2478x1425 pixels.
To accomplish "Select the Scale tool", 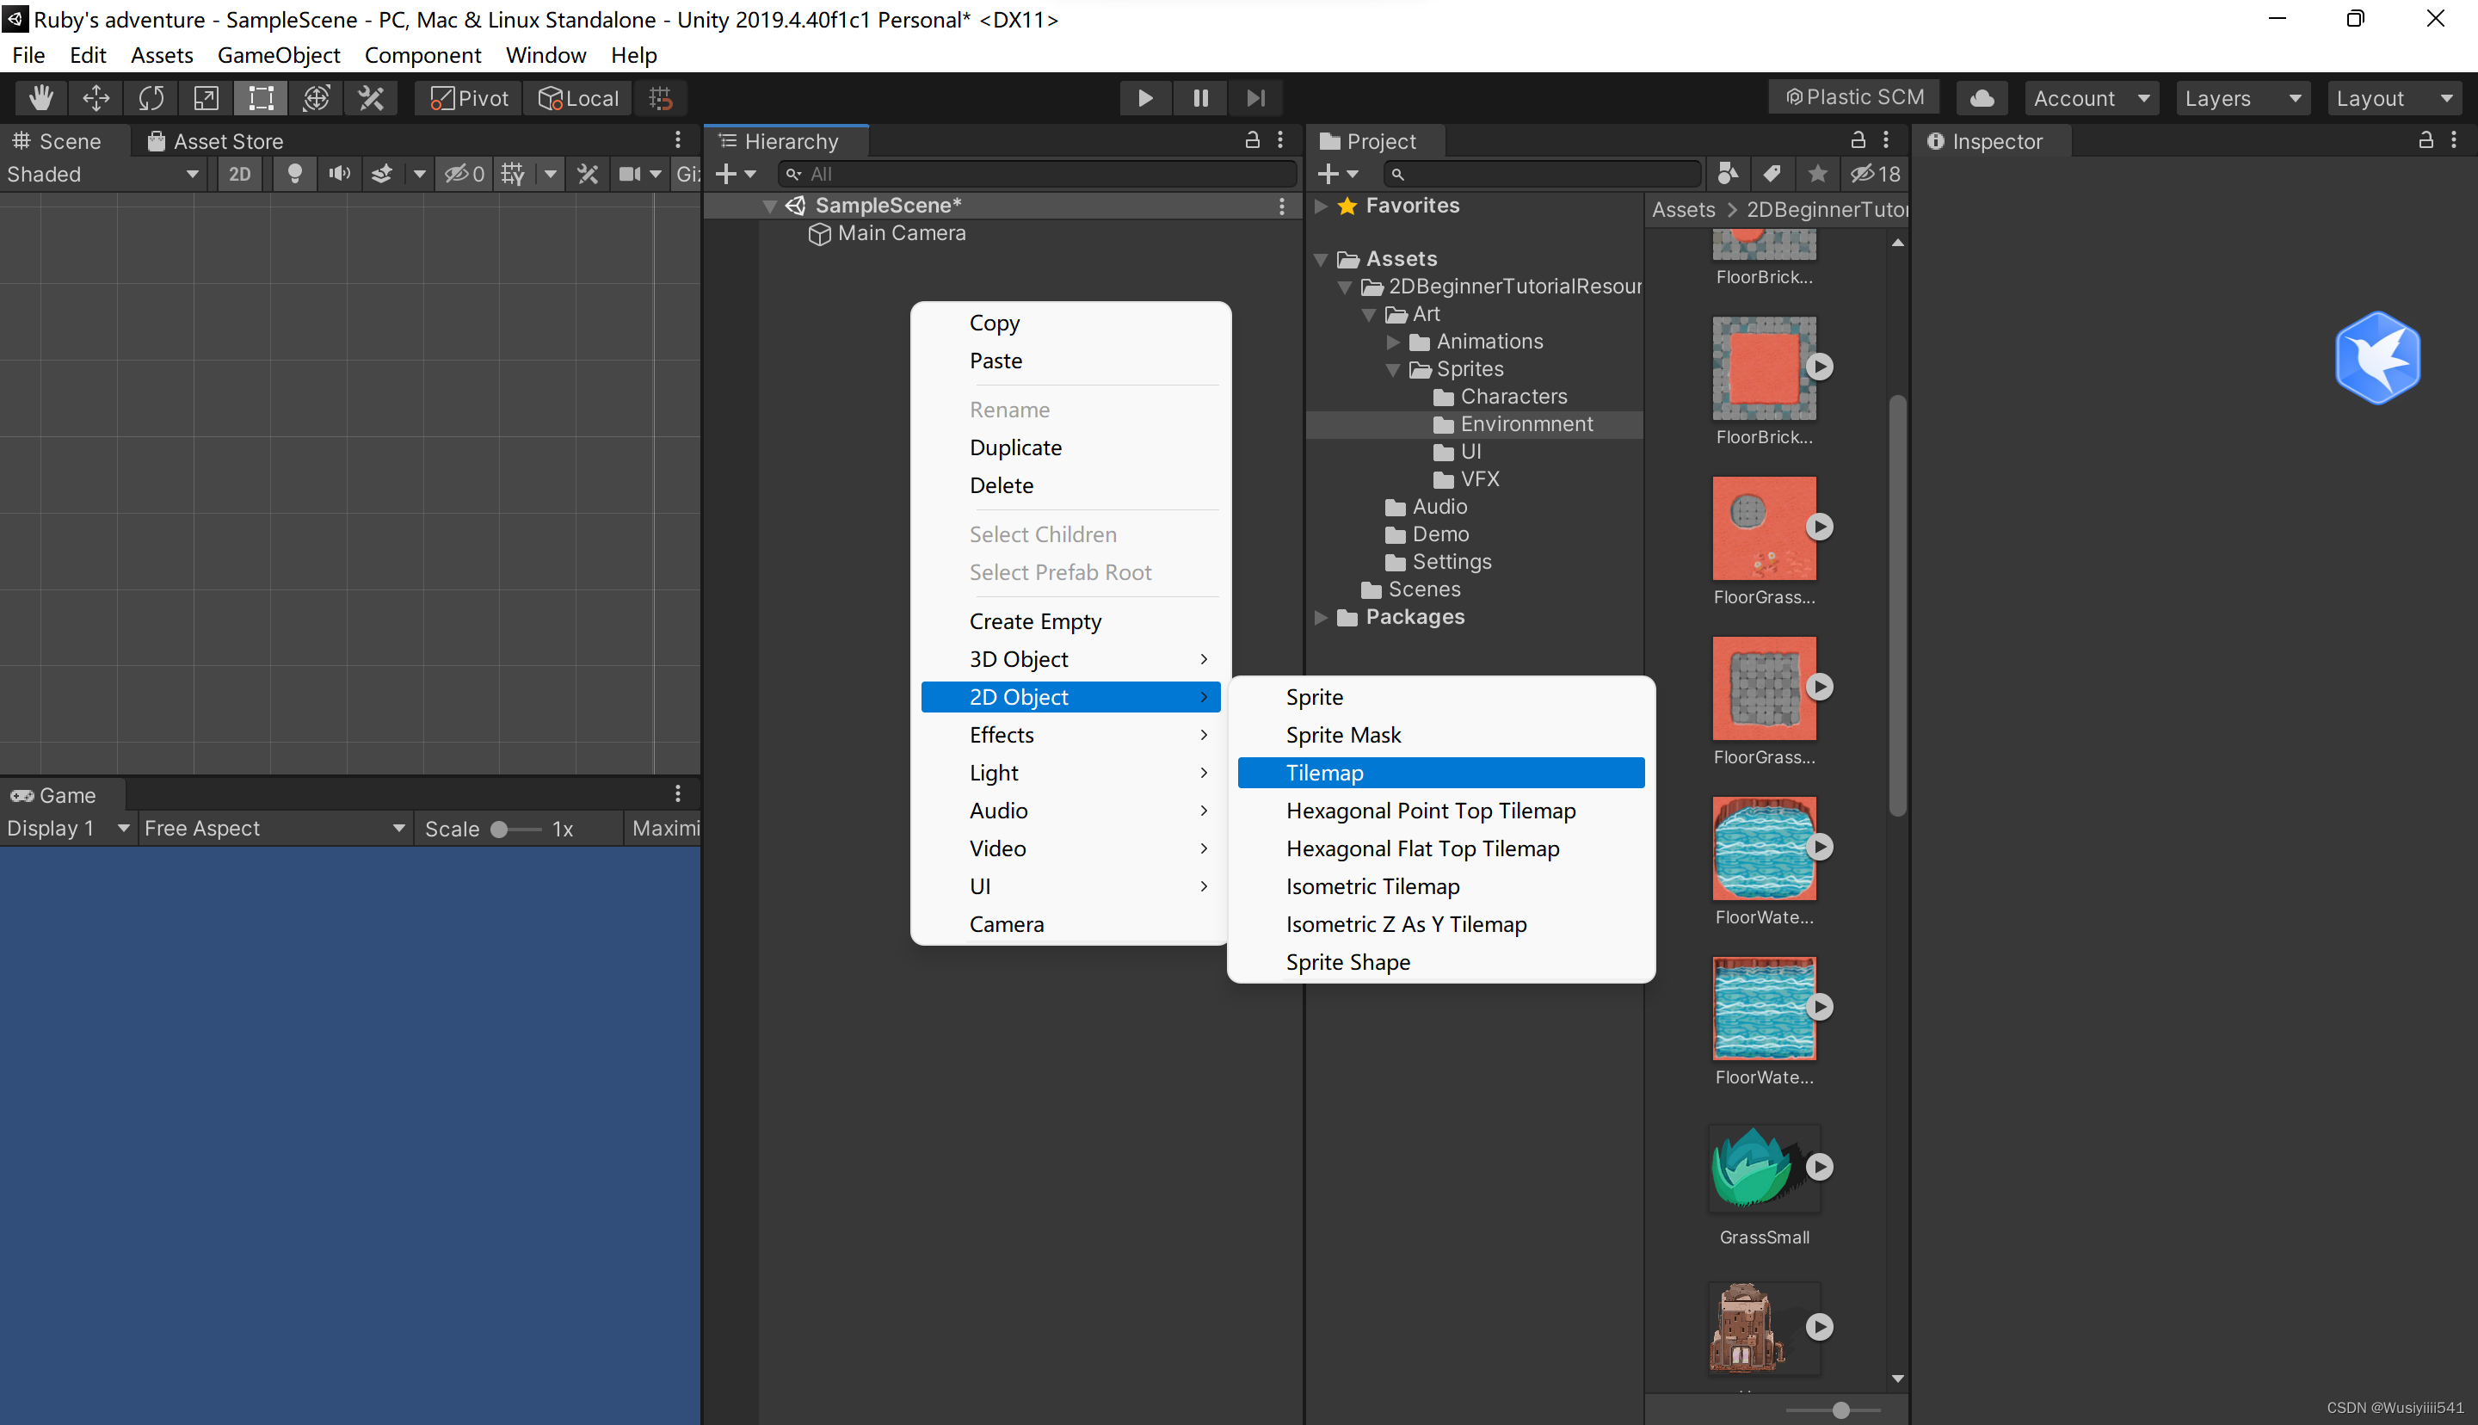I will tap(206, 98).
